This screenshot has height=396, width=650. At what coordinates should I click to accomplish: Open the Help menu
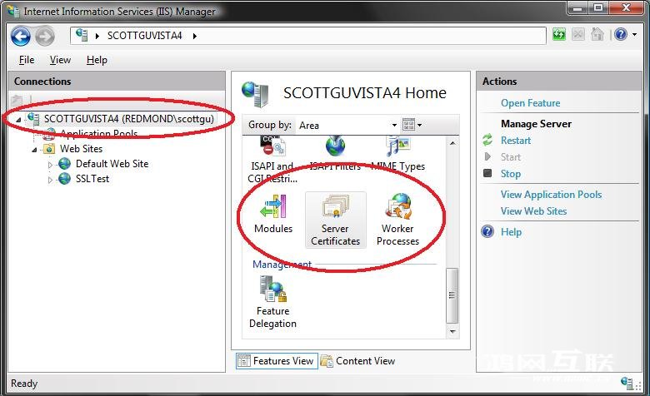(97, 60)
